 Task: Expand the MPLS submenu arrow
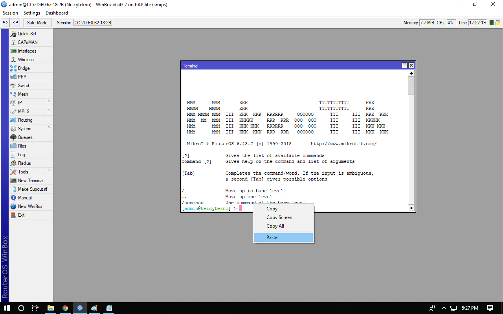point(49,111)
